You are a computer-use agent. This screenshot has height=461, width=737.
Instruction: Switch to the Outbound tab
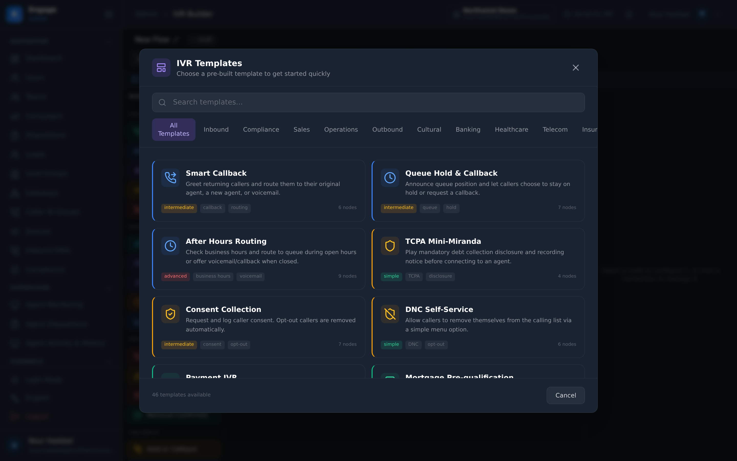point(387,130)
